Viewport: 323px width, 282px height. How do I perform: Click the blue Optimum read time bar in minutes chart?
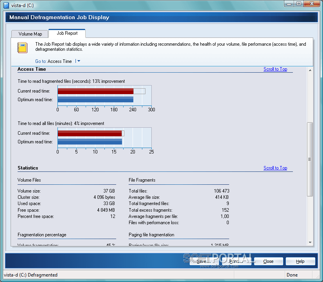pos(90,142)
